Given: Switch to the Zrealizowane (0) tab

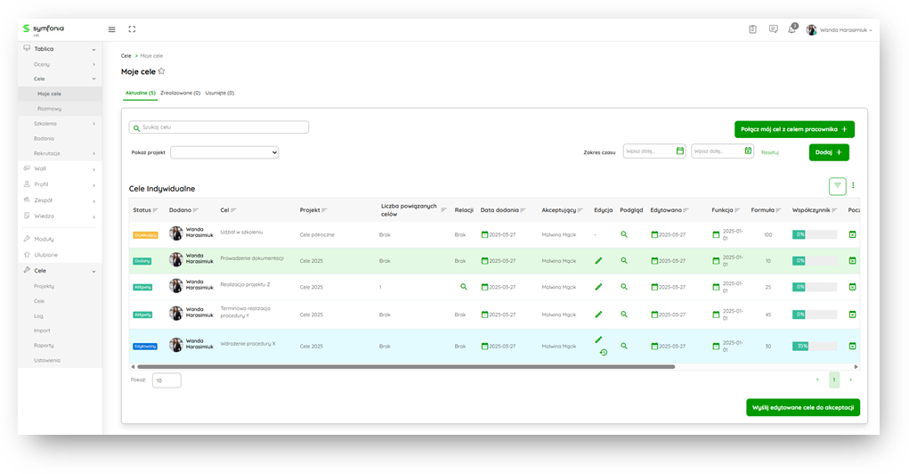Looking at the screenshot, I should click(181, 93).
